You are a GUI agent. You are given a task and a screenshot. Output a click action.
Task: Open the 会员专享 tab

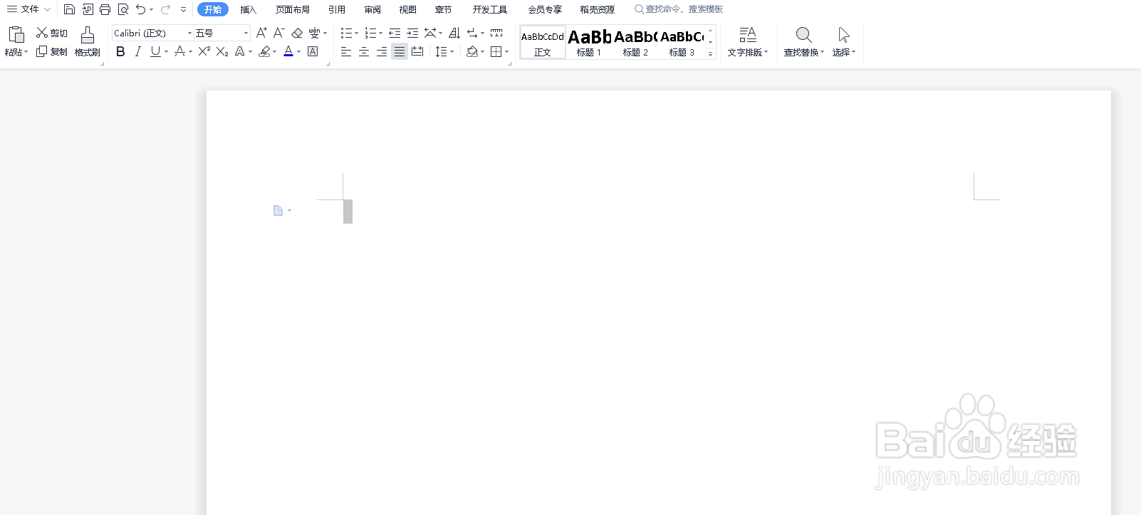coord(545,9)
